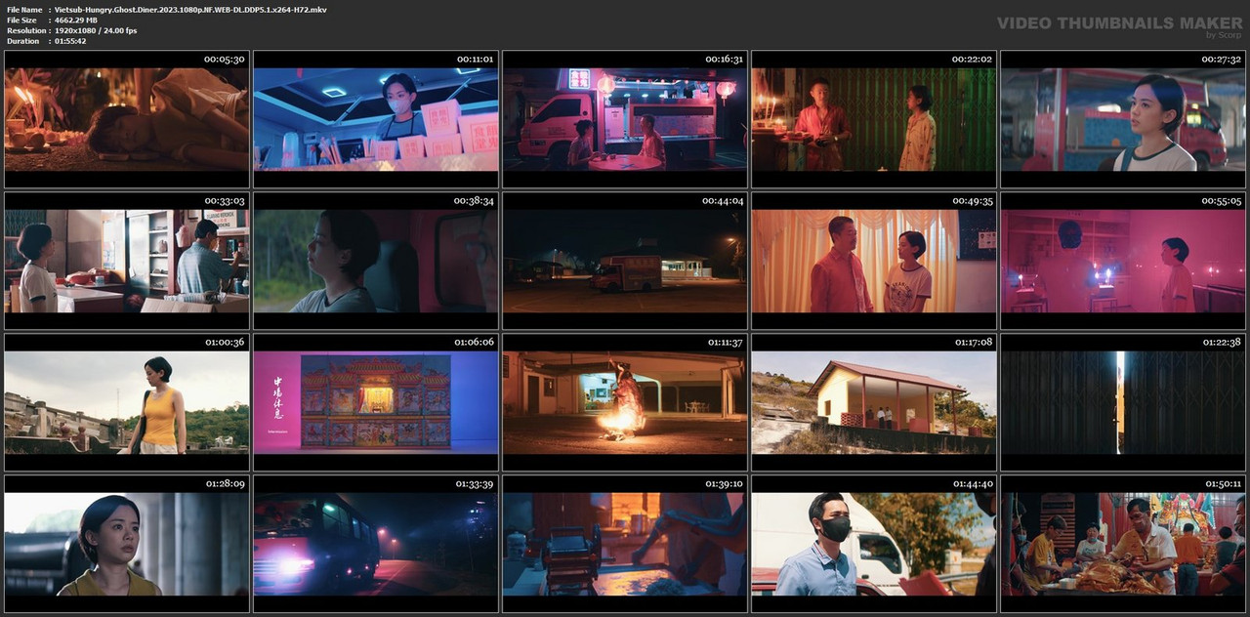Select the frame at 00:33:03

coord(127,261)
